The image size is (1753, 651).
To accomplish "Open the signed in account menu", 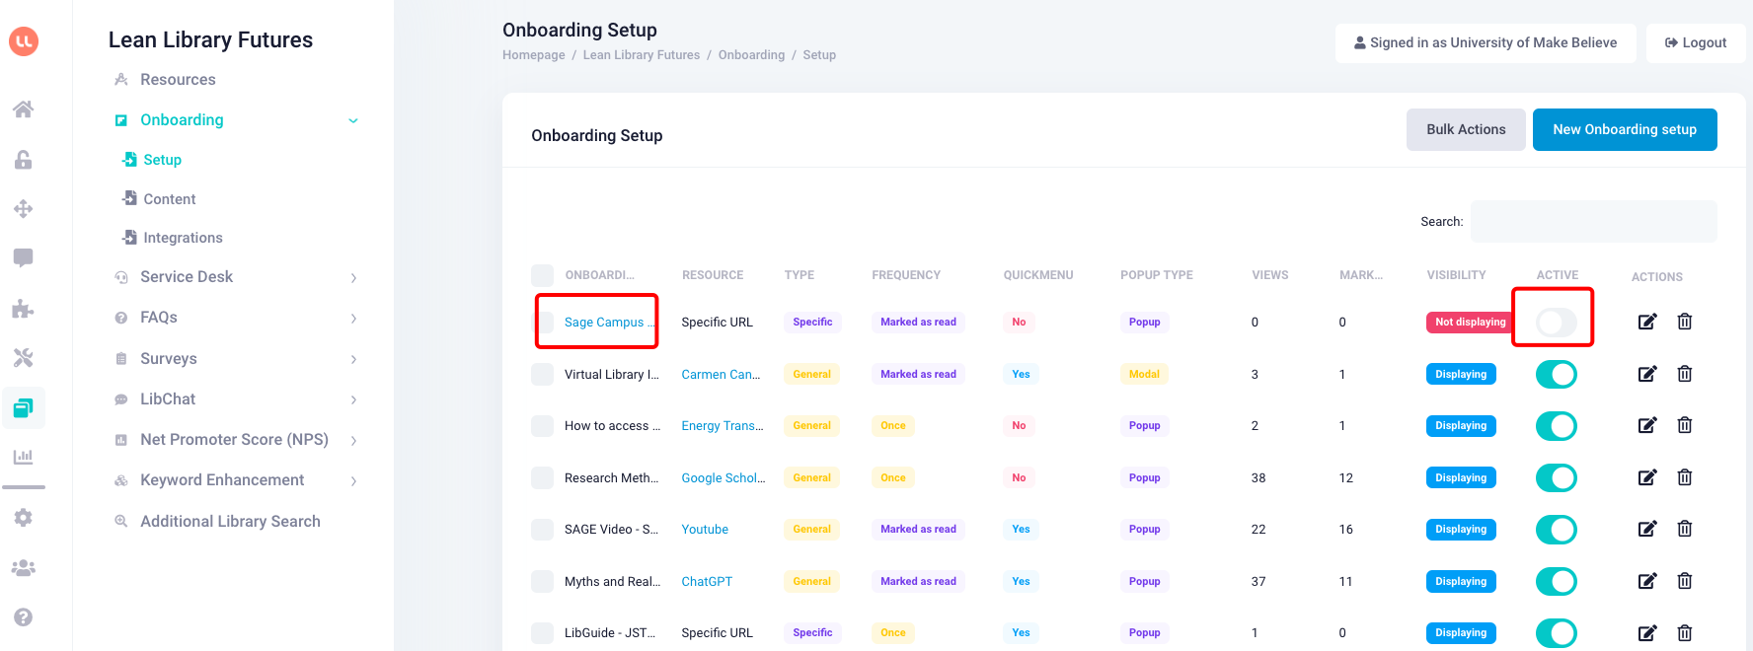I will tap(1486, 42).
